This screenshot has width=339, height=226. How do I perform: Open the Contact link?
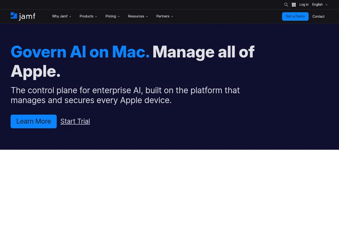click(x=318, y=17)
